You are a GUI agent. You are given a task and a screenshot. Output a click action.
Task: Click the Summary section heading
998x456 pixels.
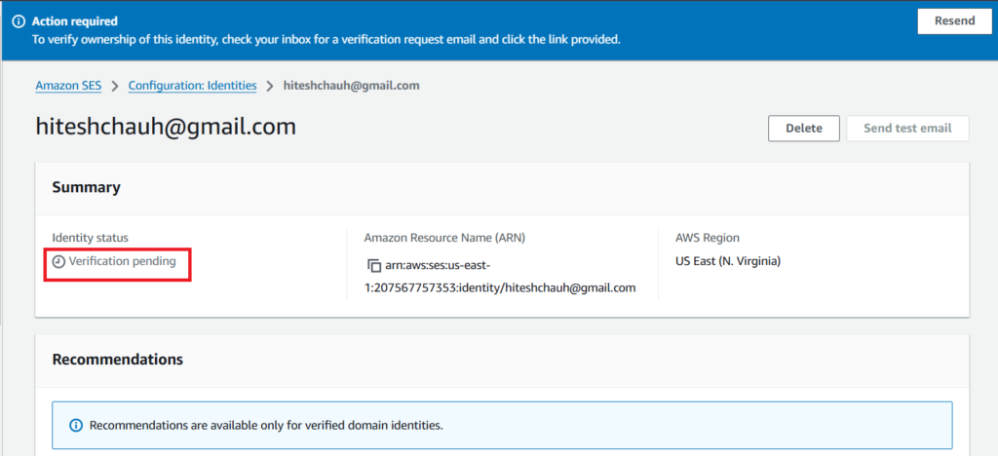(x=86, y=187)
